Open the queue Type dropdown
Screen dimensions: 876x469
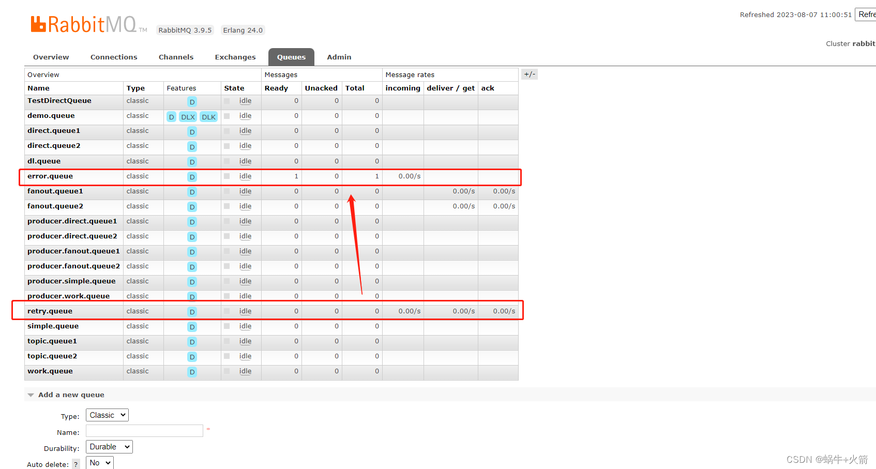[x=107, y=415]
